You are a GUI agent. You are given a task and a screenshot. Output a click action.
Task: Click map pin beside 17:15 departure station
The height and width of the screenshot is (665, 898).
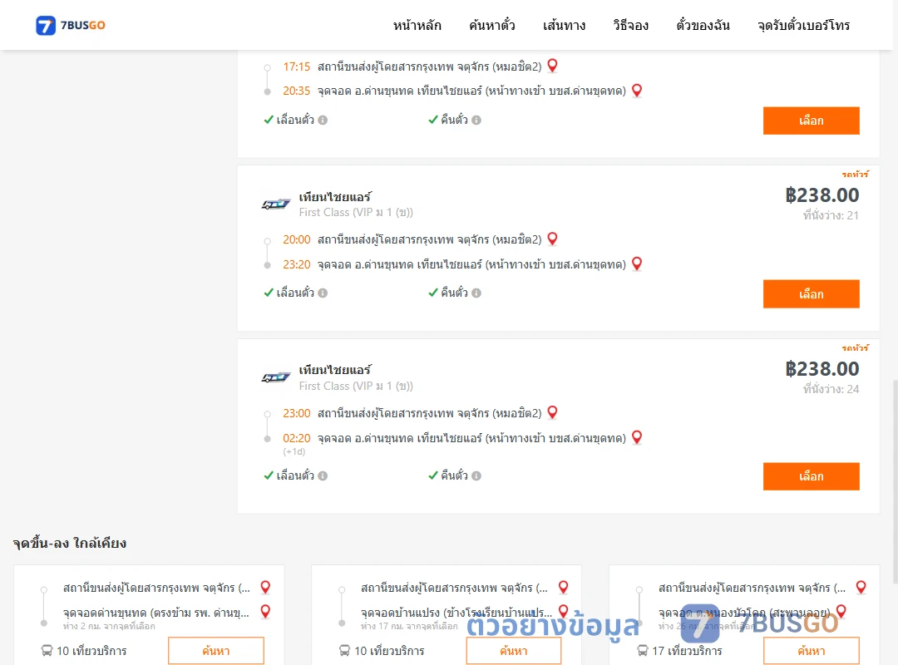(x=553, y=66)
